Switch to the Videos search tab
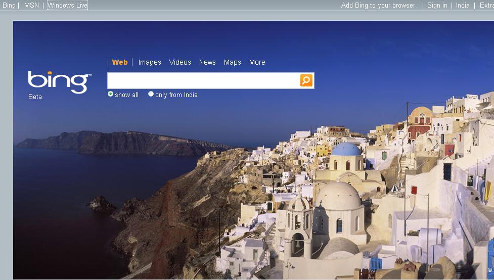 (180, 62)
